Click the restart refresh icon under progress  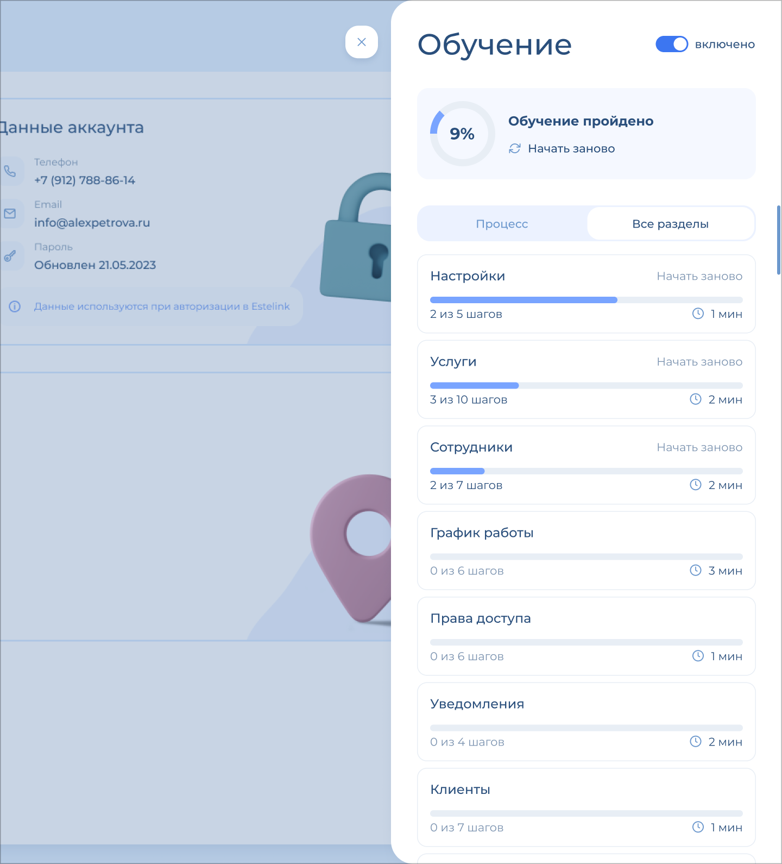(515, 148)
